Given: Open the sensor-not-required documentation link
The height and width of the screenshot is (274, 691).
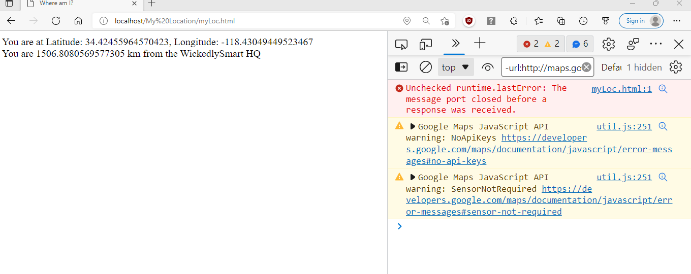Looking at the screenshot, I should (539, 200).
